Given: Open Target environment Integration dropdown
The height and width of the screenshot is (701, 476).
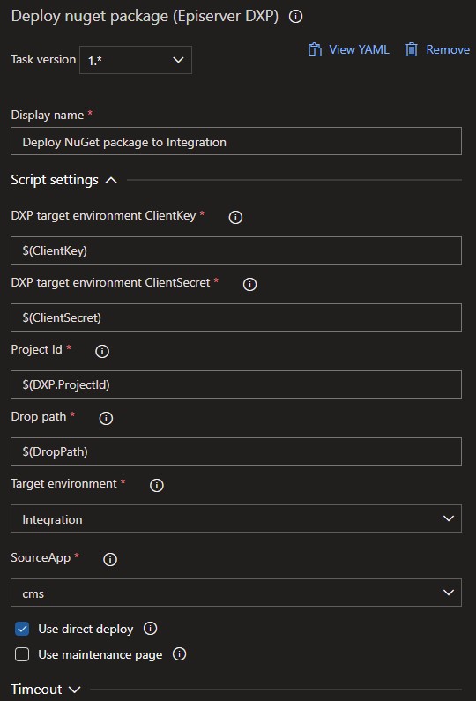Looking at the screenshot, I should [236, 518].
